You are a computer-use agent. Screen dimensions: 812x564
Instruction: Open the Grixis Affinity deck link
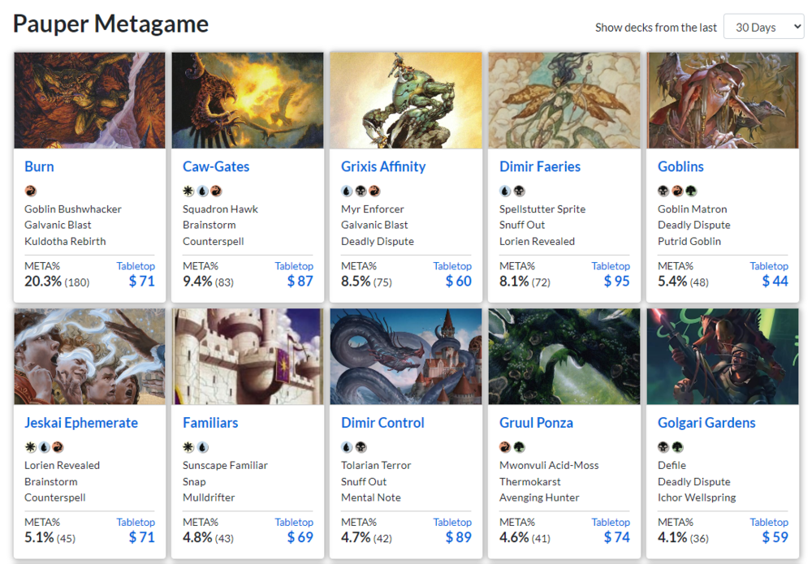(383, 166)
